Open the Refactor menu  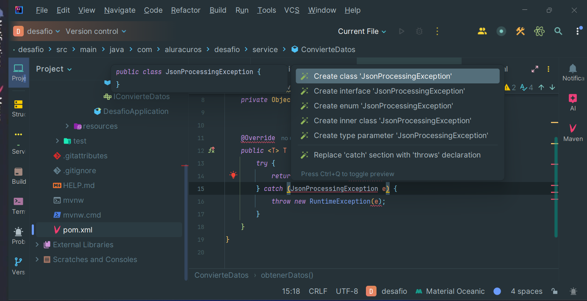pos(186,10)
